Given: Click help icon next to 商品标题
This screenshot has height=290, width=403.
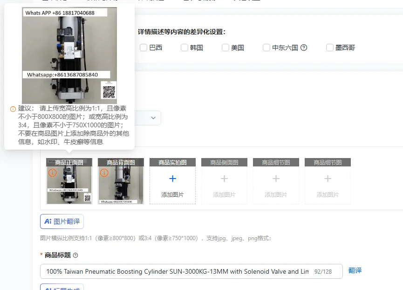Looking at the screenshot, I should point(75,255).
